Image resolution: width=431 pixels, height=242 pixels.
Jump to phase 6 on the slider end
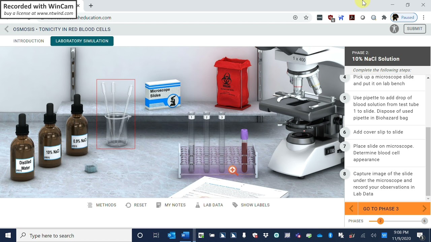pyautogui.click(x=424, y=221)
